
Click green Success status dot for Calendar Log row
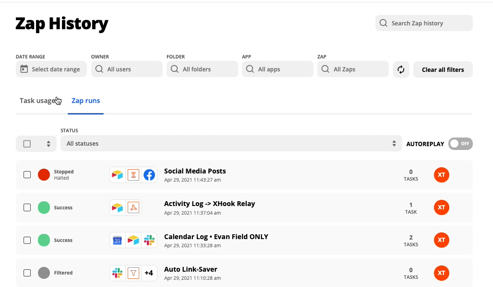point(44,240)
